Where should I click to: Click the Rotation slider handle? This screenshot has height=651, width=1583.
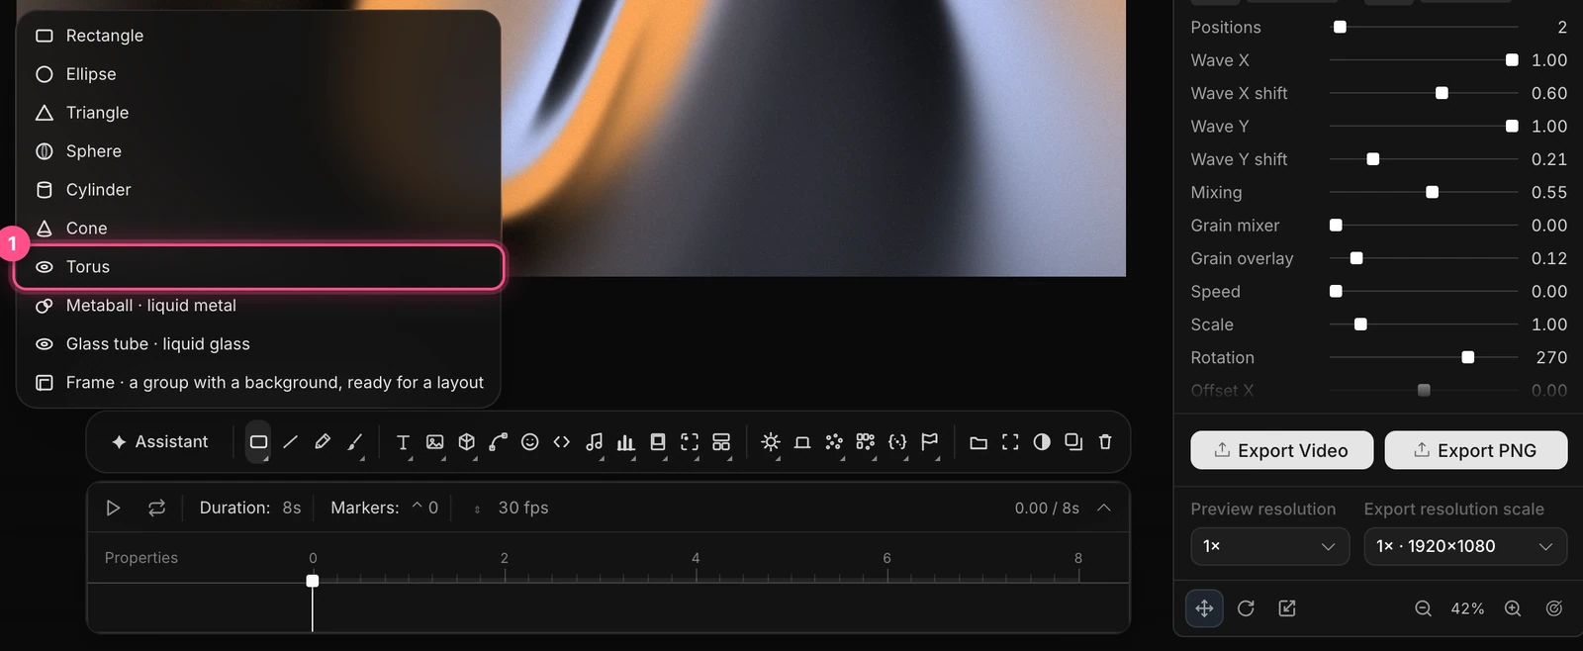pyautogui.click(x=1468, y=357)
